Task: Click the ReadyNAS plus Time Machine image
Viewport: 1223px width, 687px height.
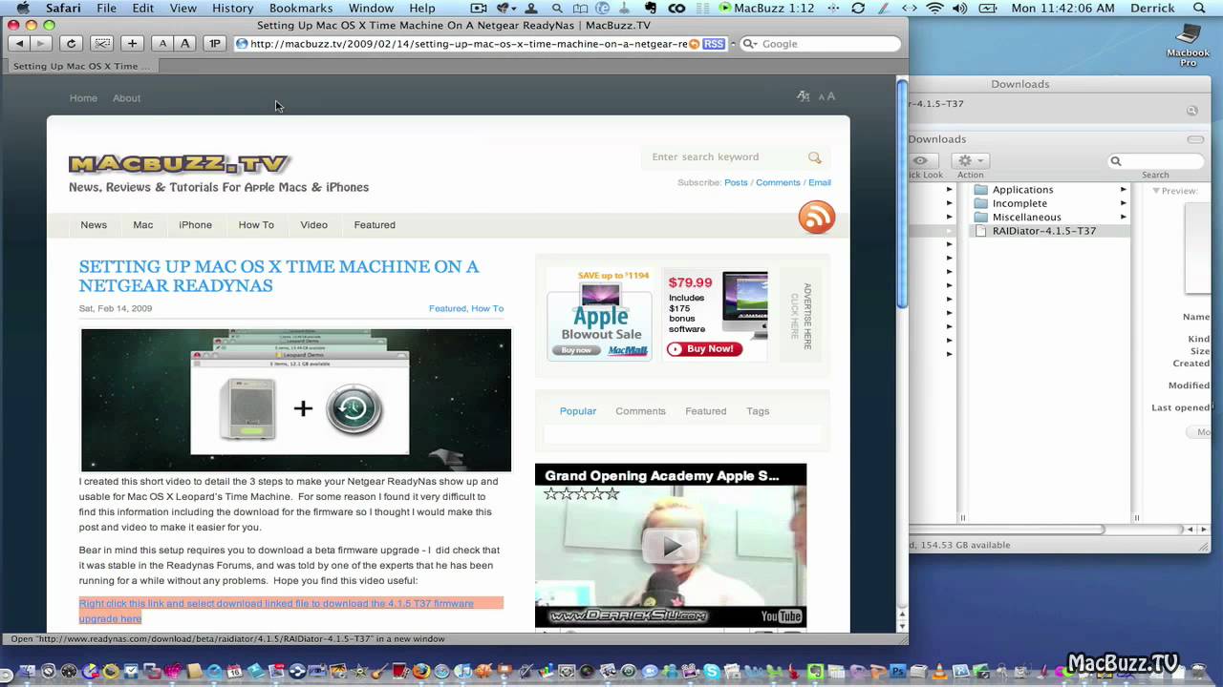Action: 296,400
